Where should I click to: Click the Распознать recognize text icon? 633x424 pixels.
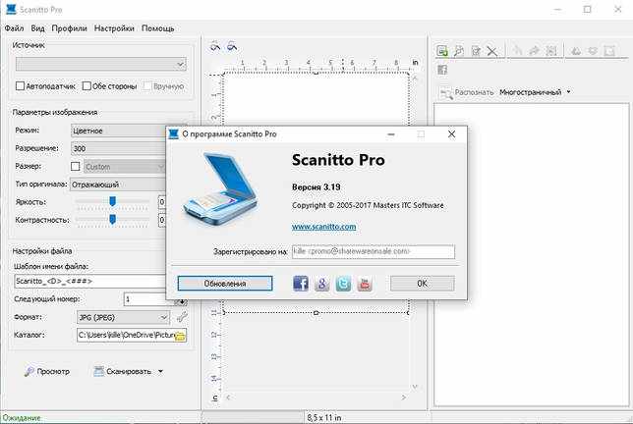coord(446,92)
